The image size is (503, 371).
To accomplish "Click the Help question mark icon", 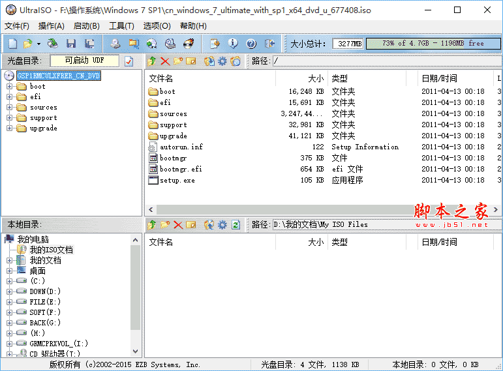I will pyautogui.click(x=251, y=43).
